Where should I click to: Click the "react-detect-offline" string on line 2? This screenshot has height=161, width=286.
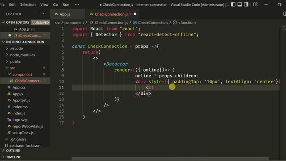coord(167,34)
